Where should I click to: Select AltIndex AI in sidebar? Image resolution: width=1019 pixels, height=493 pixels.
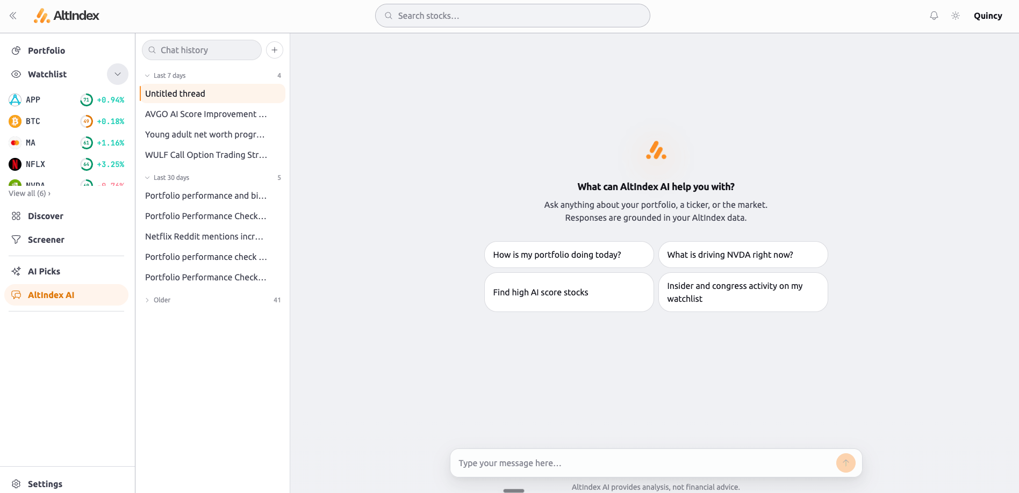tap(67, 295)
